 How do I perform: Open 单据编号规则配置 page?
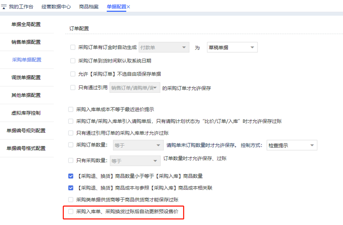click(26, 131)
